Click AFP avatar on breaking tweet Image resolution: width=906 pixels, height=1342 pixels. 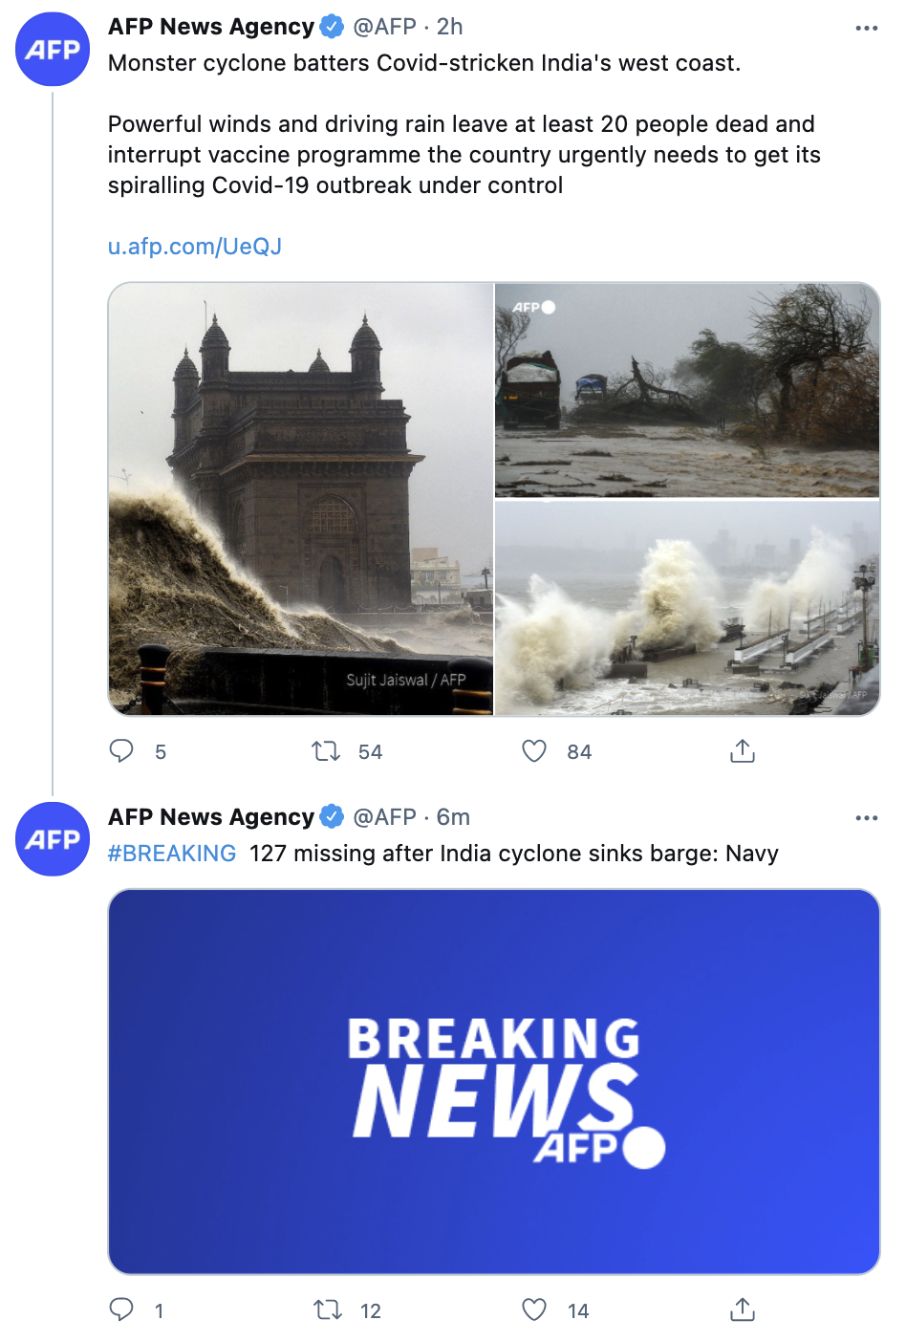(53, 839)
